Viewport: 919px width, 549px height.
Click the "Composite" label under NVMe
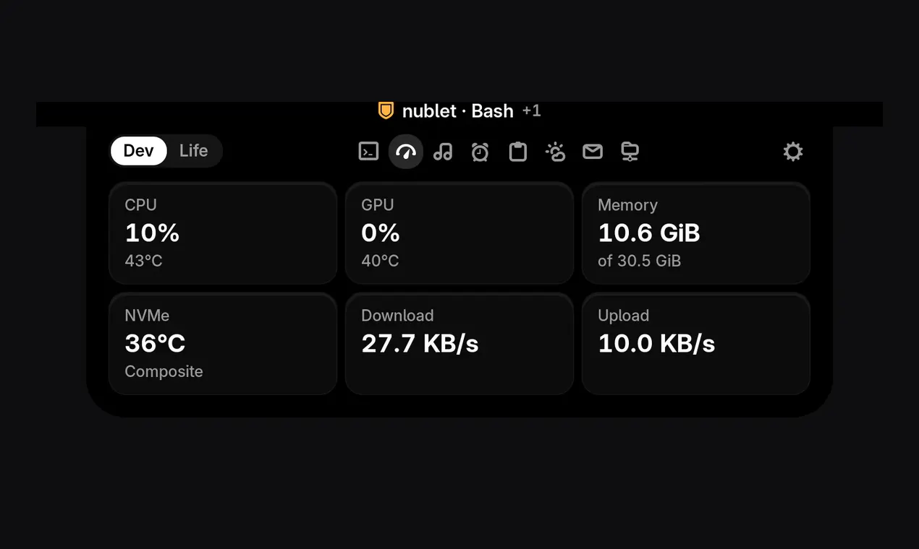(x=164, y=372)
